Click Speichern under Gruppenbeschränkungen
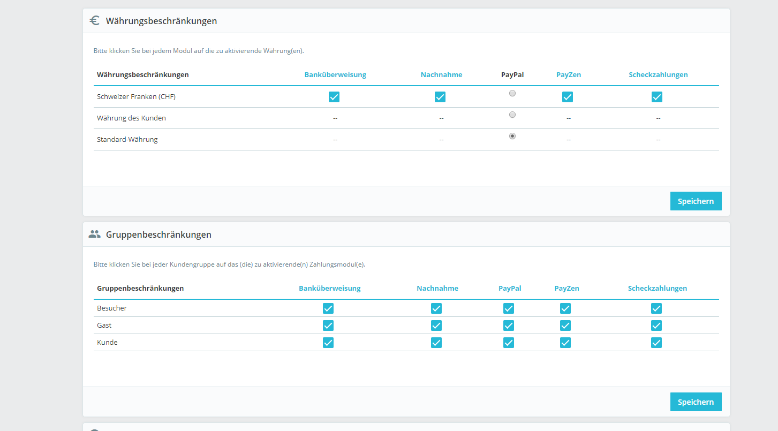This screenshot has width=778, height=431. pos(696,402)
